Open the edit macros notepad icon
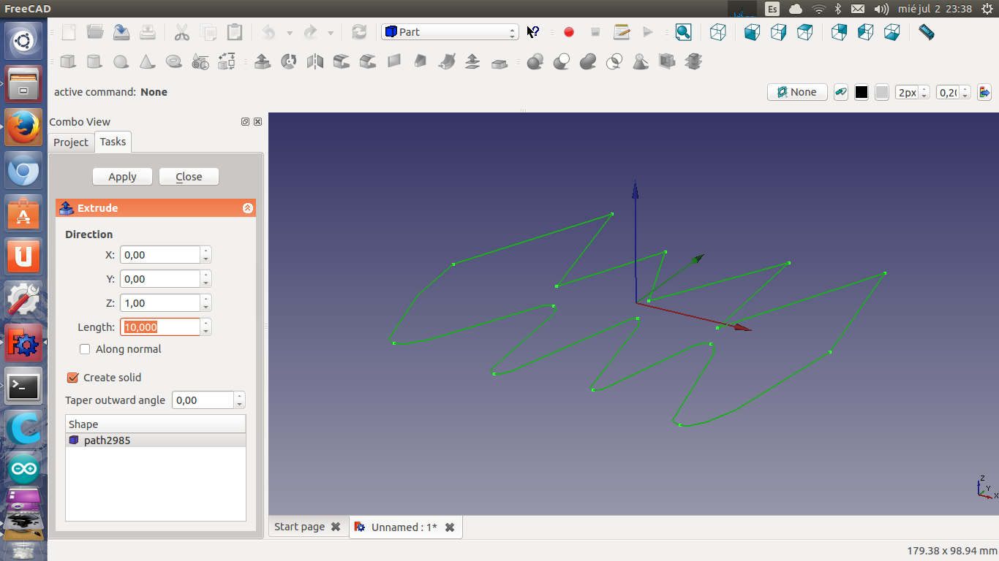The height and width of the screenshot is (561, 999). pos(622,32)
